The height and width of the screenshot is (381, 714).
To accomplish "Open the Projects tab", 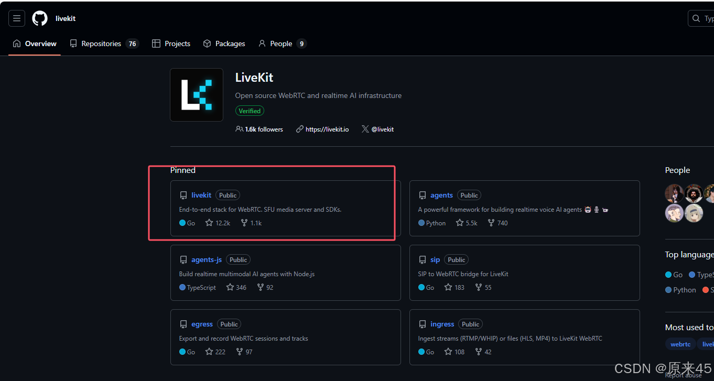I will coord(171,43).
